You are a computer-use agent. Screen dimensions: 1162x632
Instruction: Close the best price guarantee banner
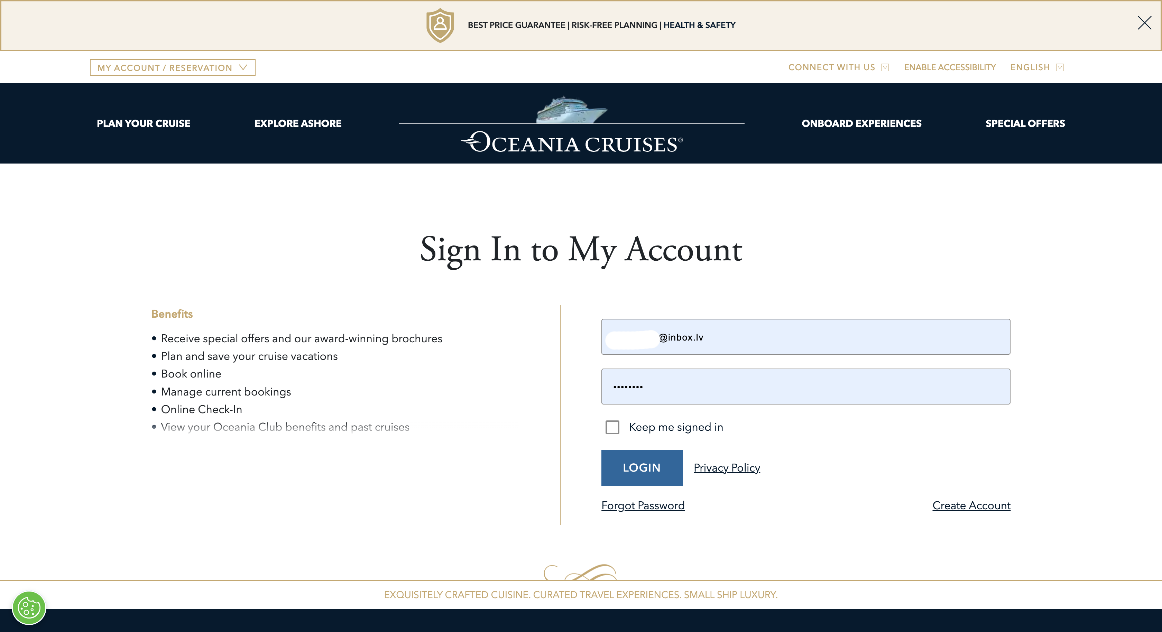[x=1144, y=22]
